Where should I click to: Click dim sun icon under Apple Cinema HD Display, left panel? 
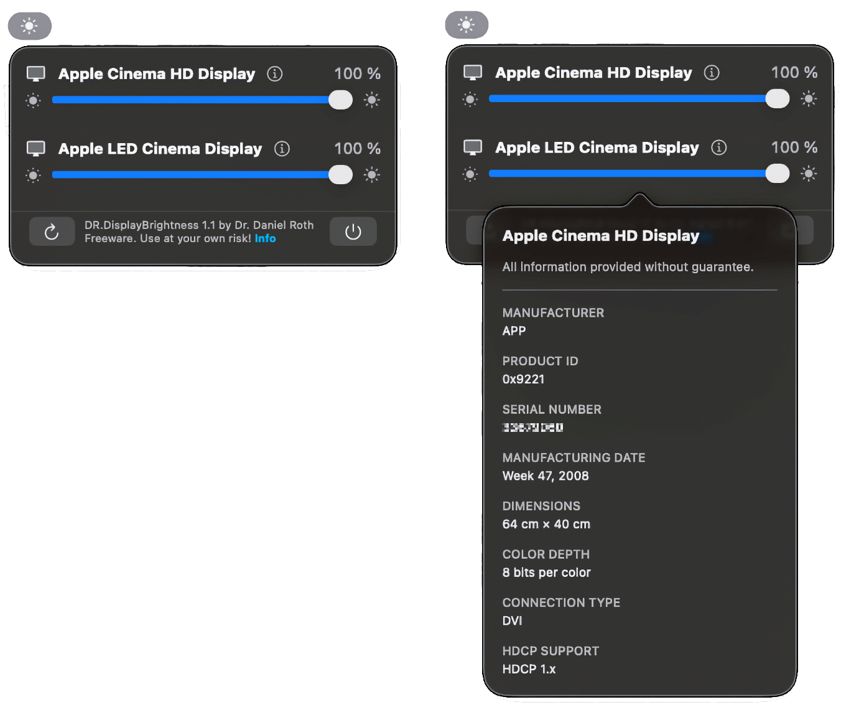[x=34, y=100]
